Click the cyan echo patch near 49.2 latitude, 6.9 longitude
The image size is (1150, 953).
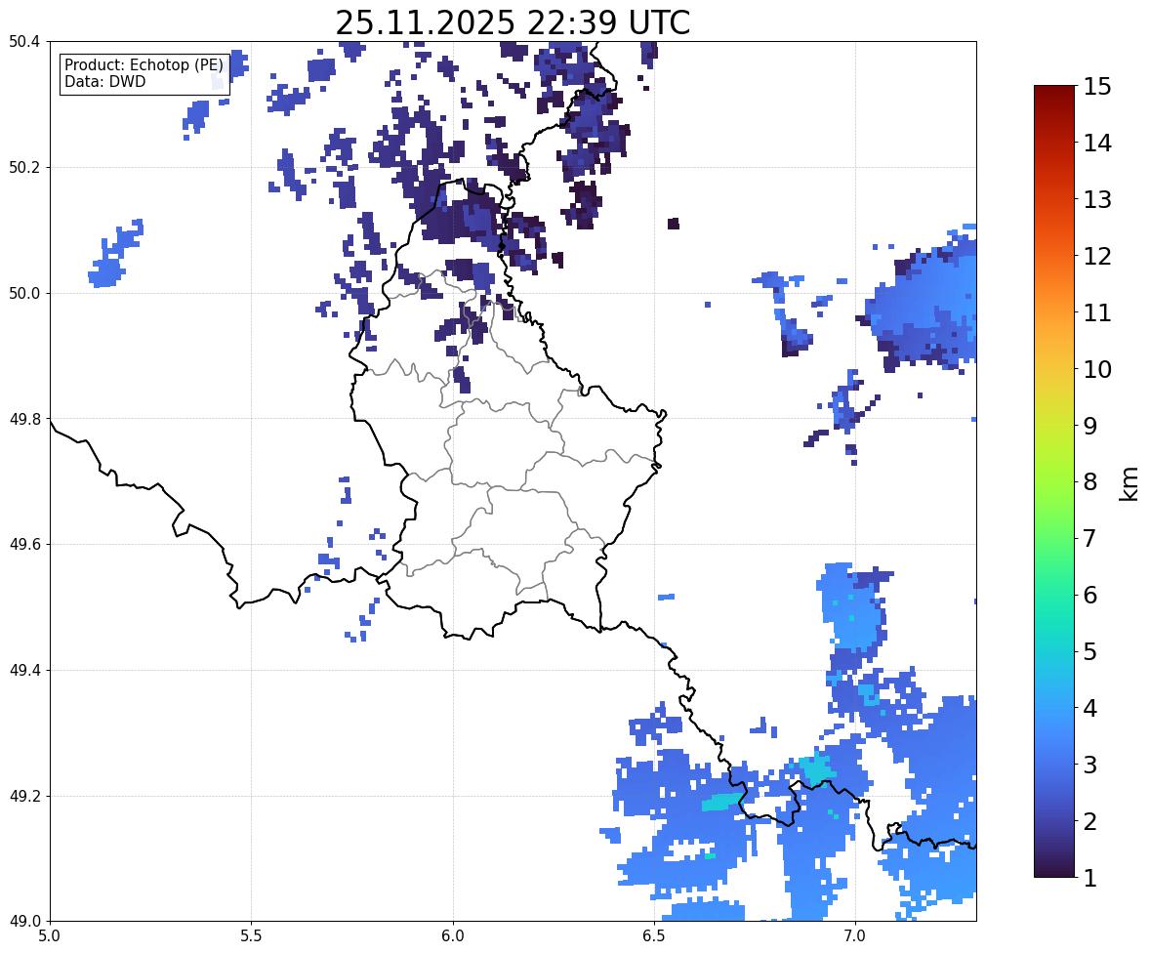(x=815, y=768)
